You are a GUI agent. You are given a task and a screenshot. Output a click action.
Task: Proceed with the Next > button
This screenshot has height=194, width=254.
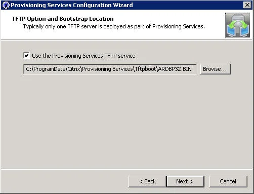(185, 181)
